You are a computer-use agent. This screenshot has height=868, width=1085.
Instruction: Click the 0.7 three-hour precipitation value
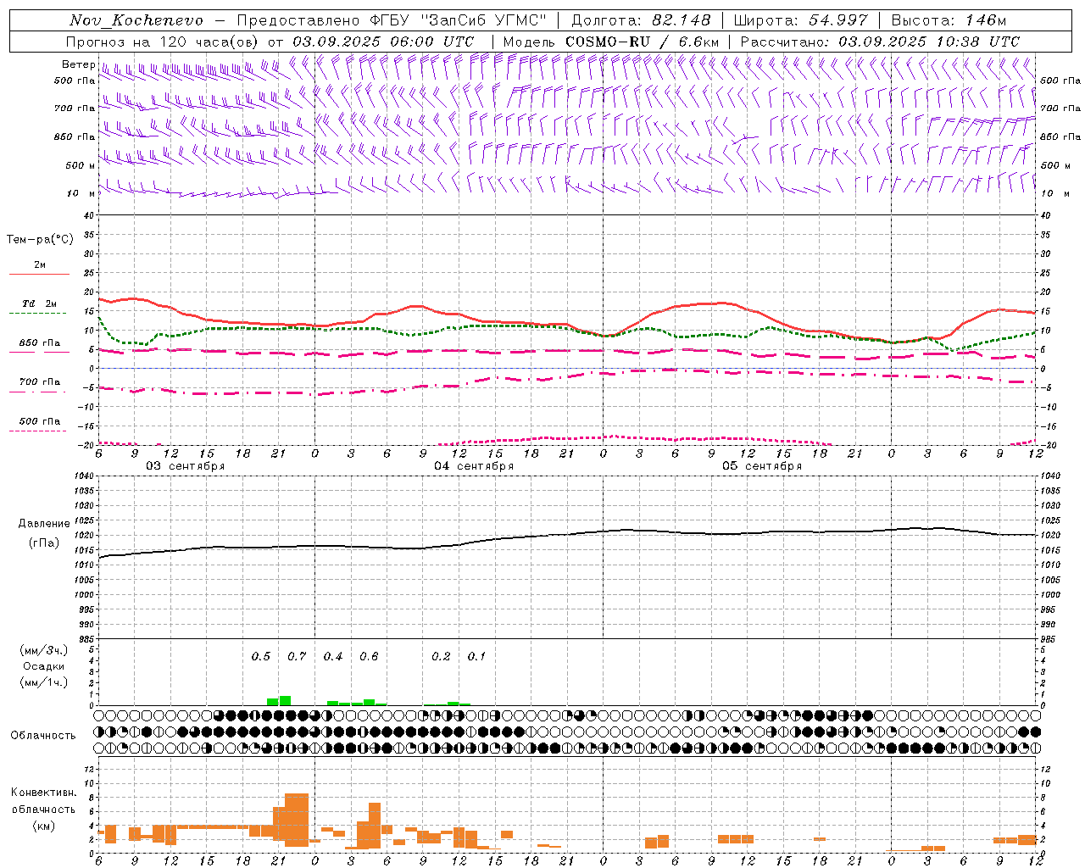(x=297, y=657)
